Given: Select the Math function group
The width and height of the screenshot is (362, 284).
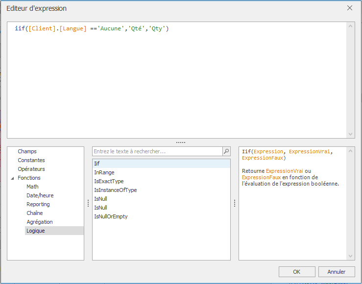Looking at the screenshot, I should click(32, 187).
